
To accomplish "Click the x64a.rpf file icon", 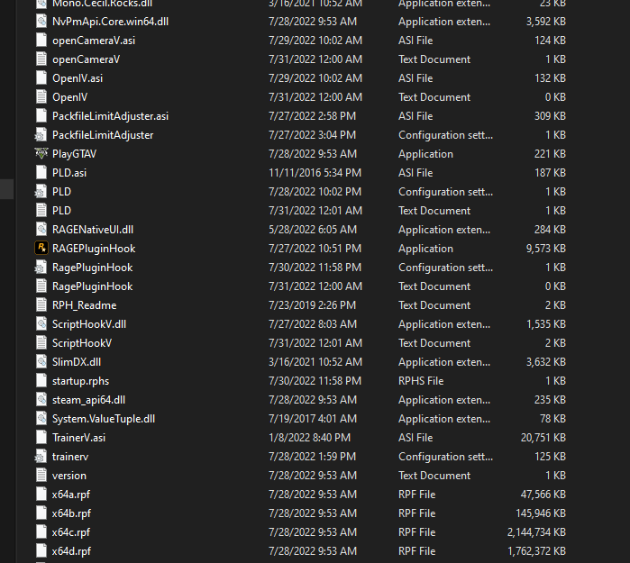I will (x=41, y=495).
